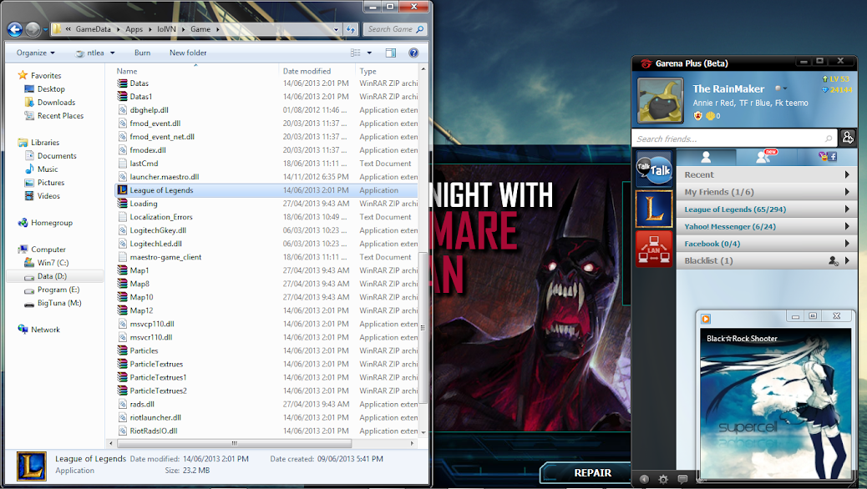Launch League of Legends icon in Garena sidebar

coord(653,209)
